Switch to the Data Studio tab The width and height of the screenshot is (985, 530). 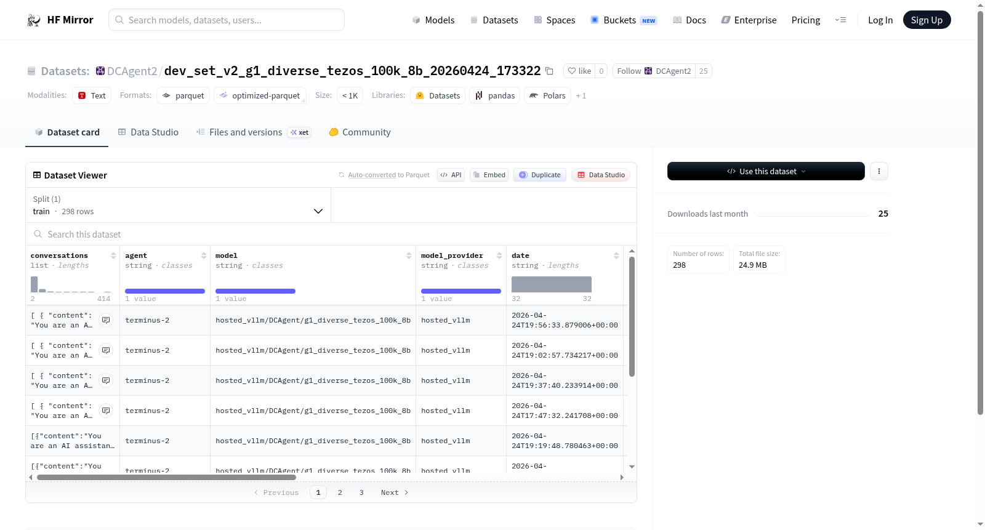(x=148, y=132)
